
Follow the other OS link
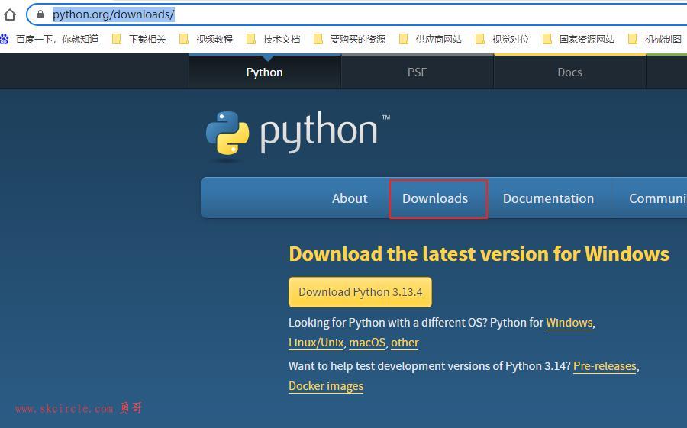(x=405, y=343)
